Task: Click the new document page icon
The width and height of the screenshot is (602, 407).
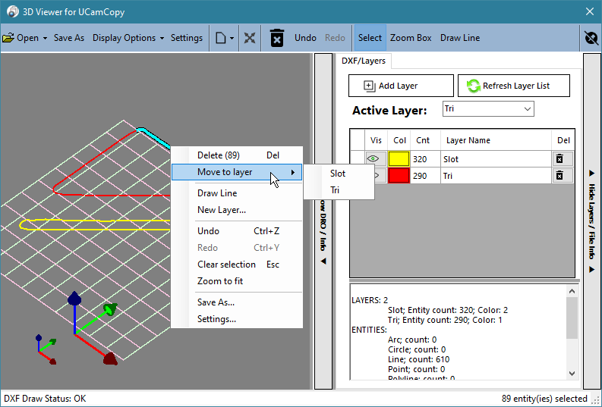Action: [x=220, y=38]
